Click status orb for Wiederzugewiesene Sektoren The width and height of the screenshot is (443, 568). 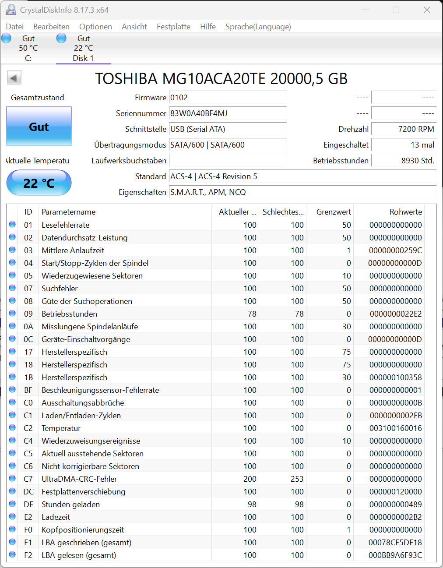coord(12,275)
